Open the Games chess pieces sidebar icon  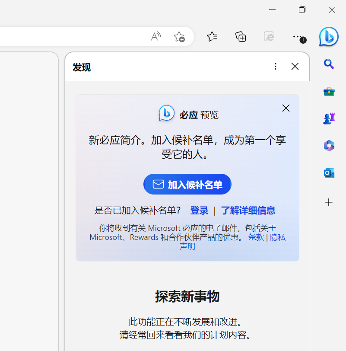point(329,118)
